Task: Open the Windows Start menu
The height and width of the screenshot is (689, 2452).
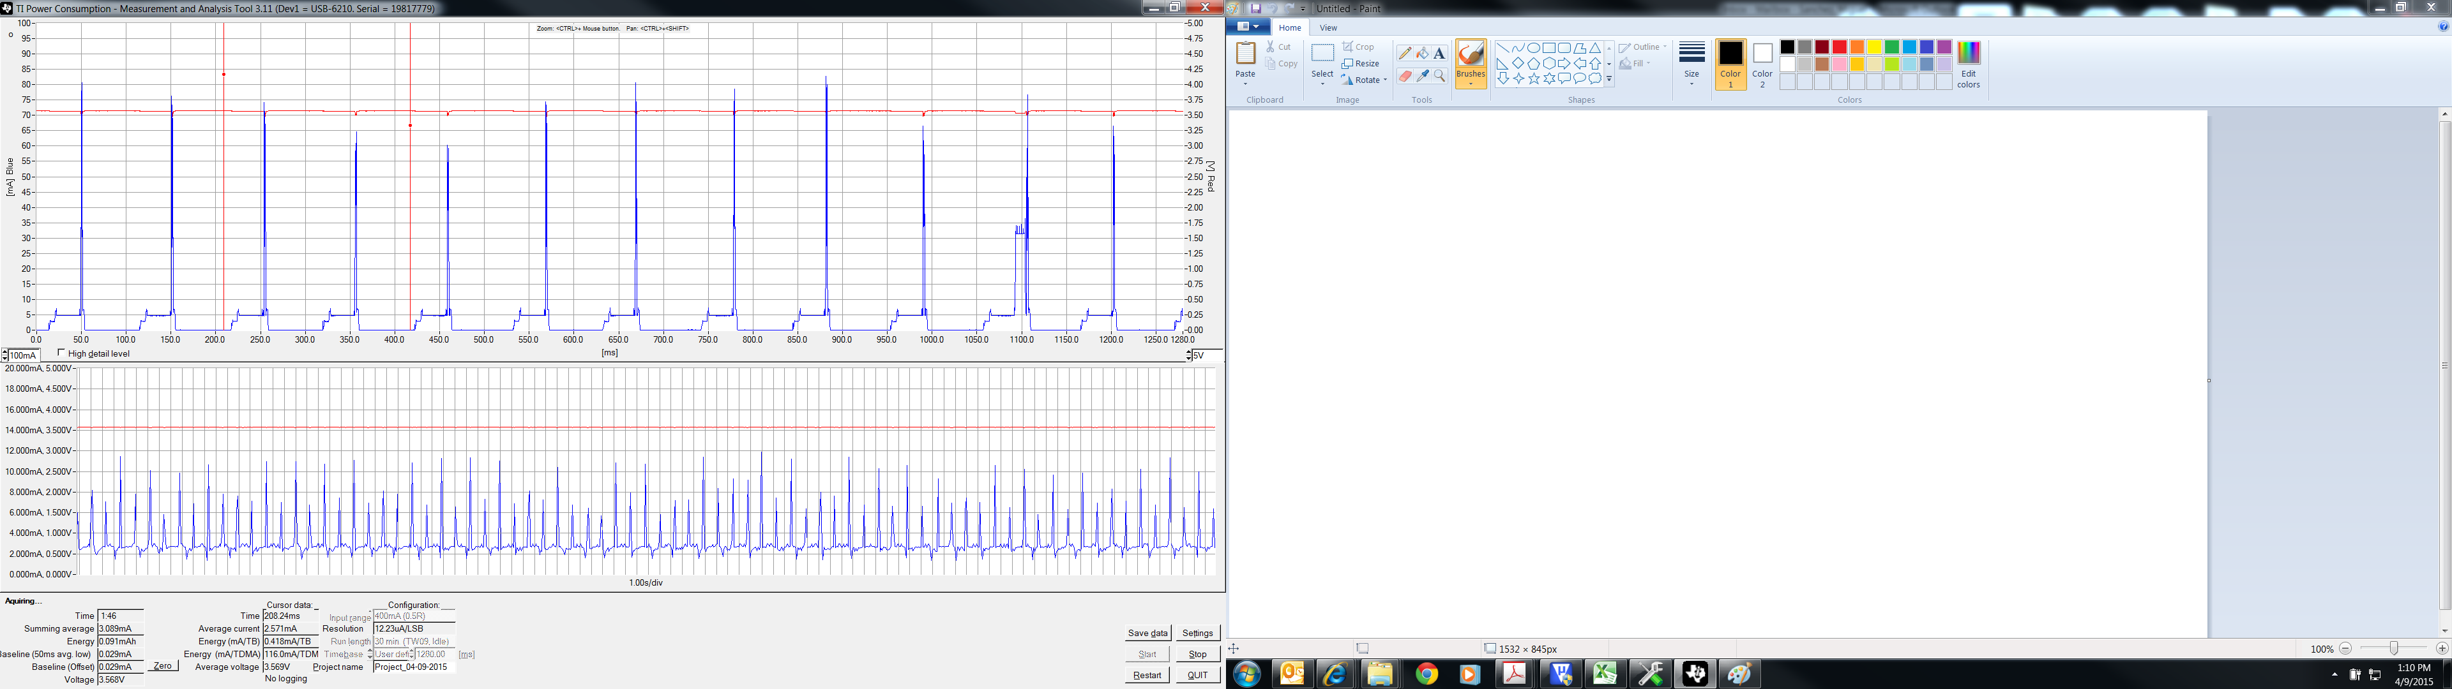Action: coord(1247,675)
